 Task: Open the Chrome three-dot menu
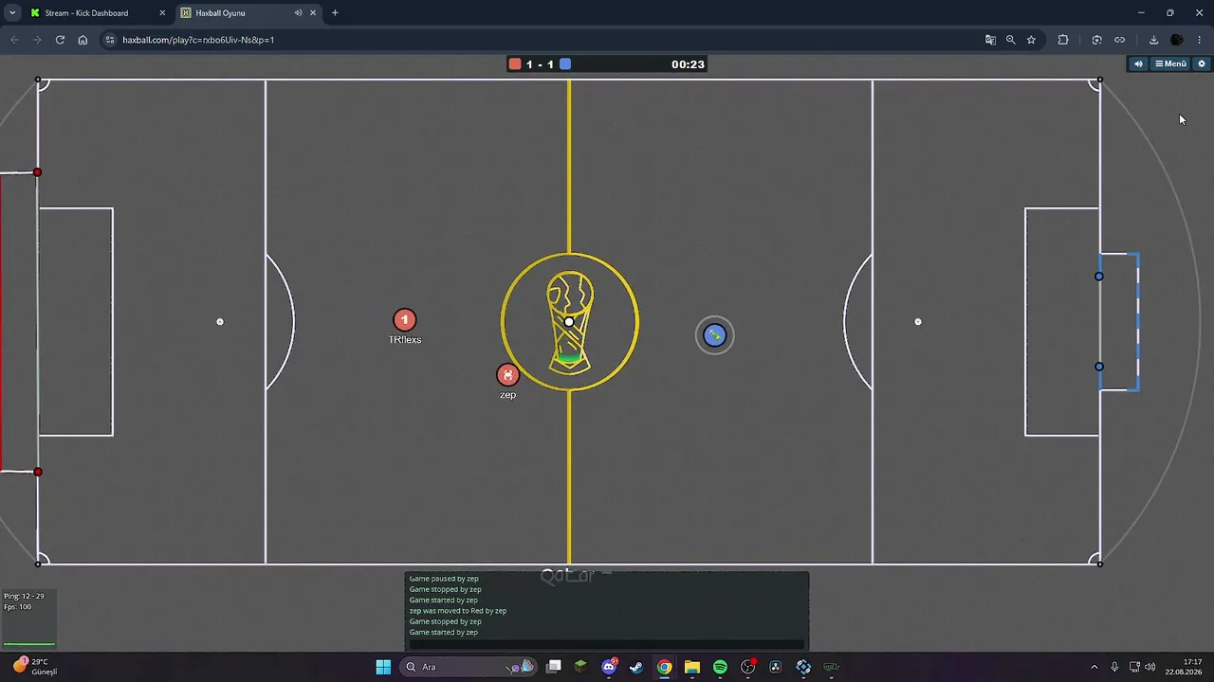(x=1200, y=40)
